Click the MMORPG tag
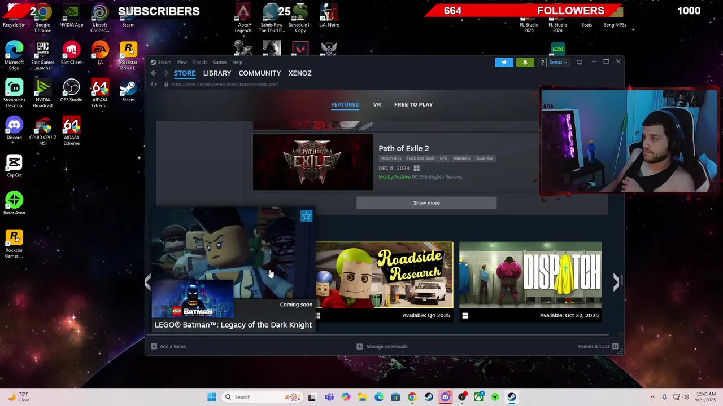 click(x=461, y=158)
